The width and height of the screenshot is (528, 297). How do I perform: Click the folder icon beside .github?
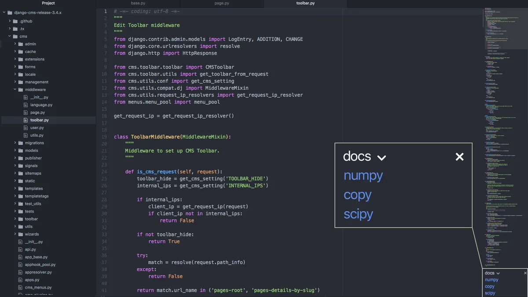pyautogui.click(x=15, y=21)
